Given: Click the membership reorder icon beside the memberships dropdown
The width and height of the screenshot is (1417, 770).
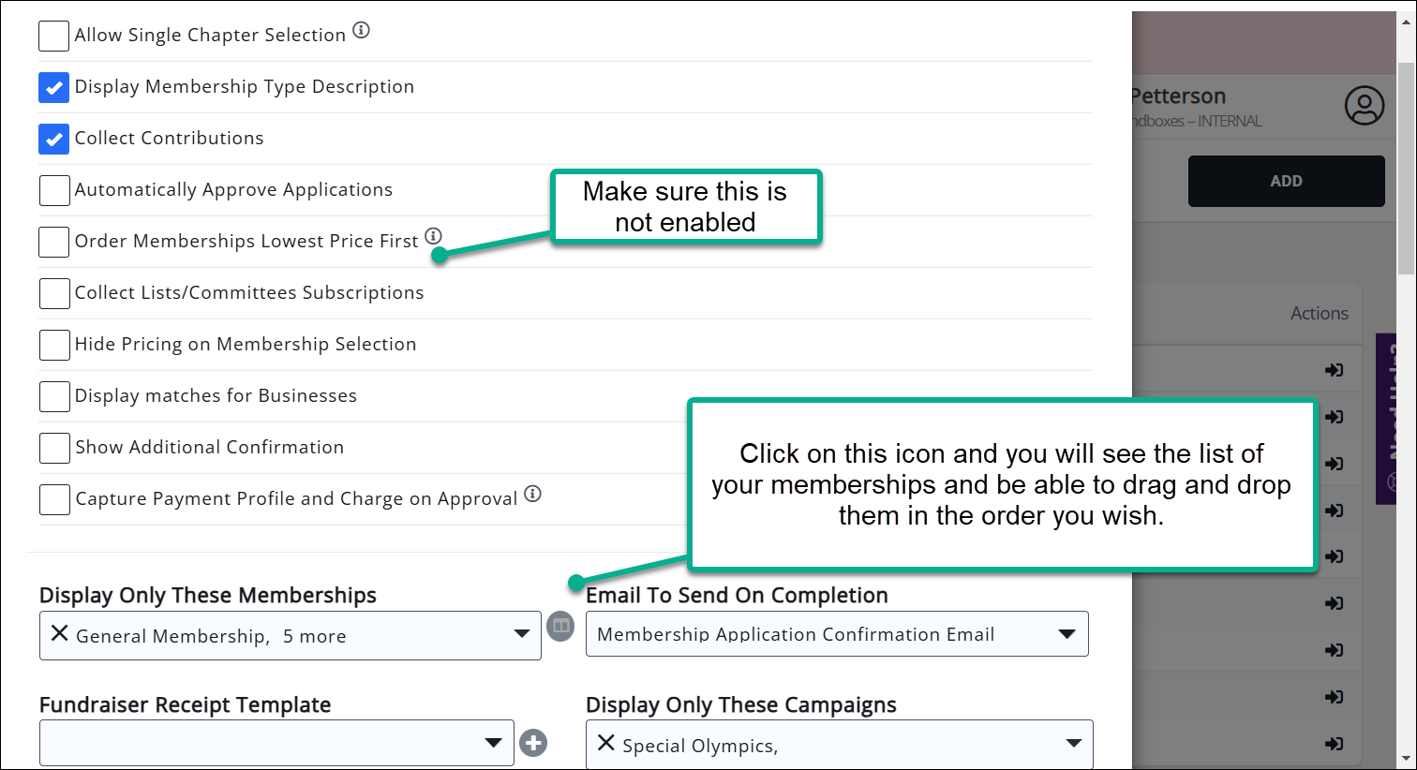Looking at the screenshot, I should tap(560, 626).
